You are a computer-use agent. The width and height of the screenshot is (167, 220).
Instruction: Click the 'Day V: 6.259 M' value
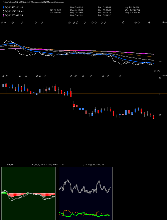tap(132, 13)
